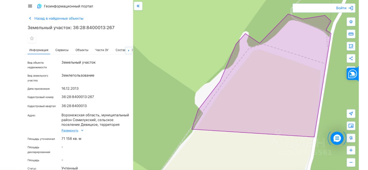Screen dimensions: 368x170
Task: Click the date value 16.12.2013
Action: [x=70, y=89]
